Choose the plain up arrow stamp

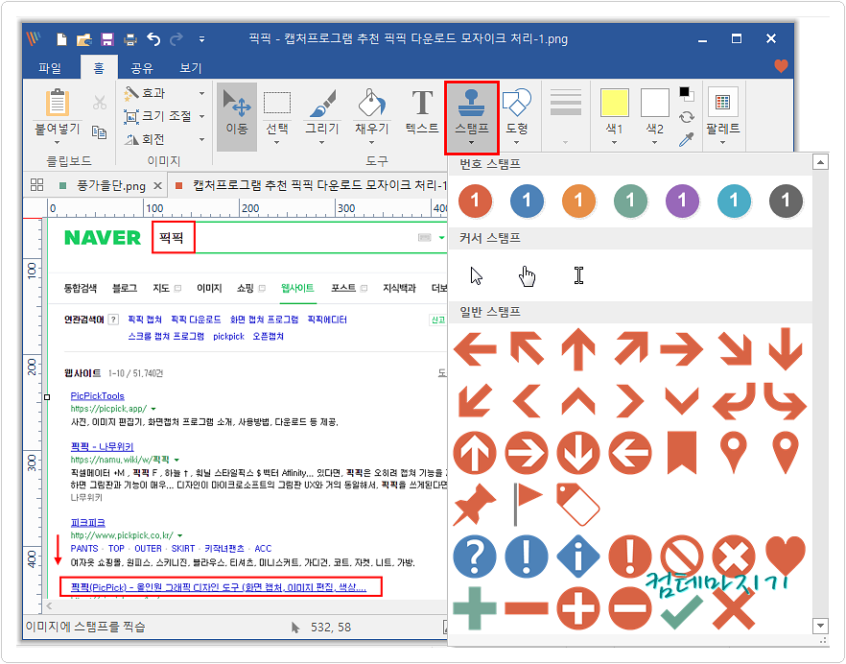[578, 349]
